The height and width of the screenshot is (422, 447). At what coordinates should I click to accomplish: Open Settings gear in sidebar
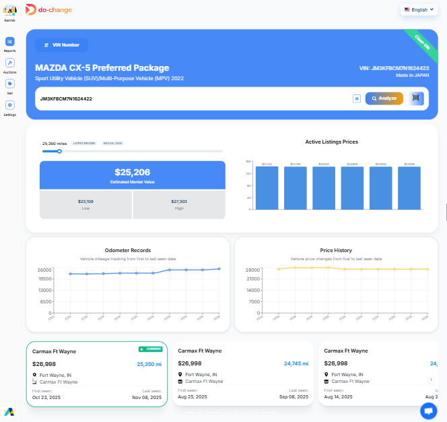(9, 105)
